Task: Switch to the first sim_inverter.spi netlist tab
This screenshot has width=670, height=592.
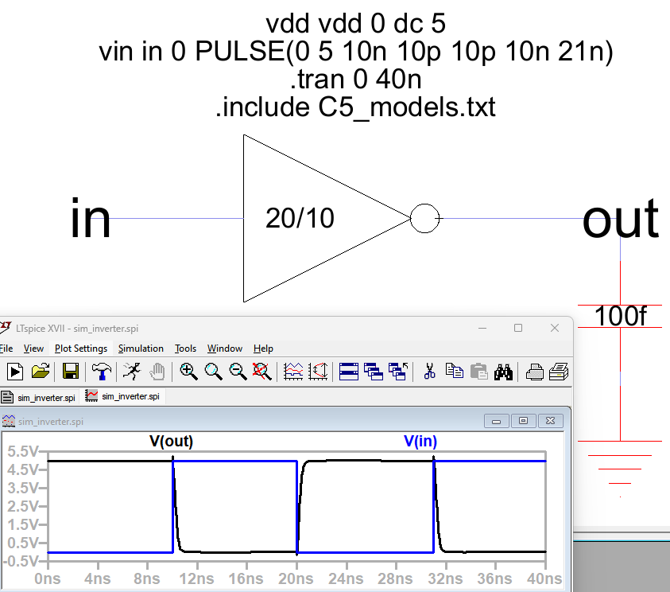Action: click(40, 396)
